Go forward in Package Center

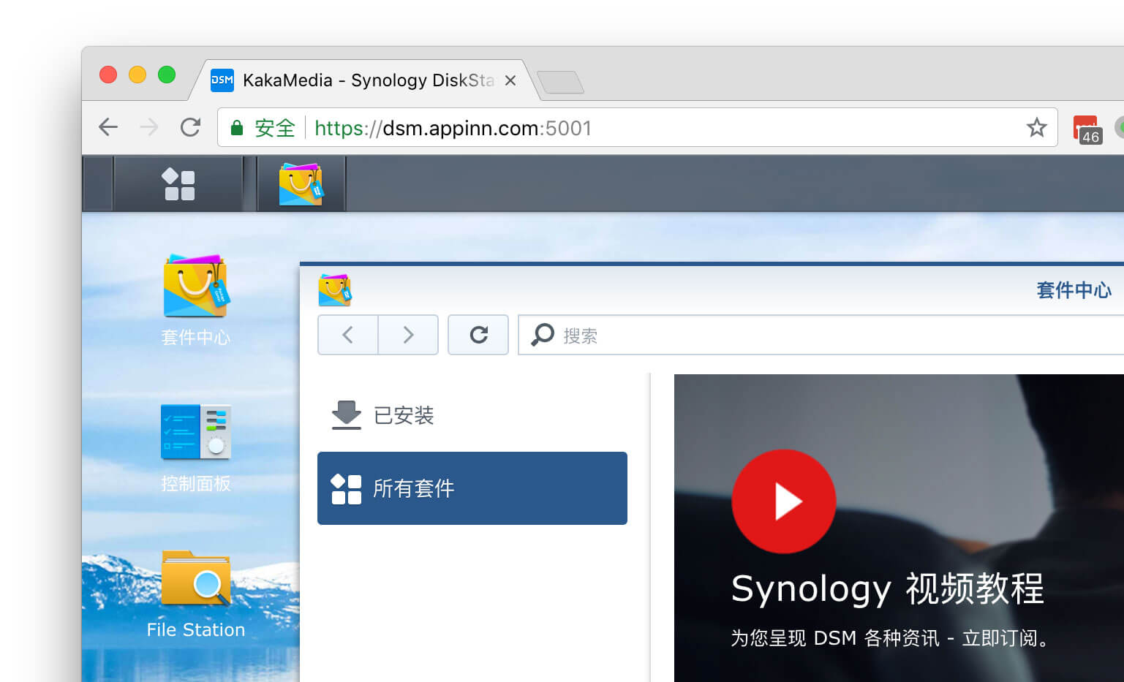pyautogui.click(x=408, y=335)
